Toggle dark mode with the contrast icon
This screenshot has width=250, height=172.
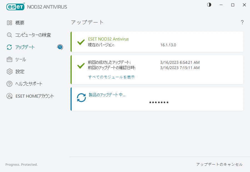point(209,5)
